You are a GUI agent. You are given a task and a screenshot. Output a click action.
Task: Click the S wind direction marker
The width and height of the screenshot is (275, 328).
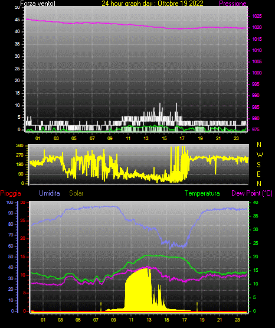(x=258, y=165)
